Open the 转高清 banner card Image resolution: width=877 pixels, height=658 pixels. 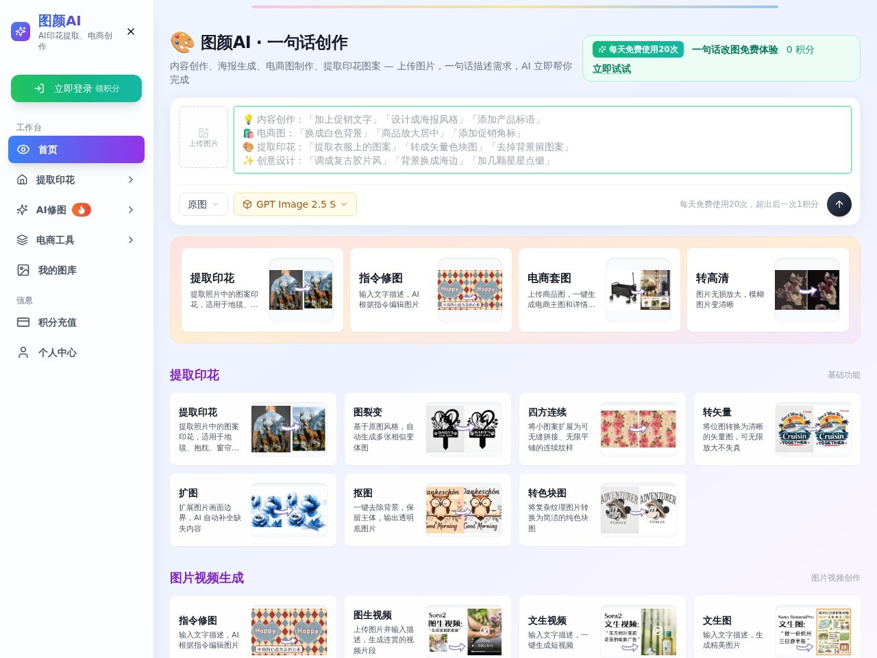[x=768, y=290]
